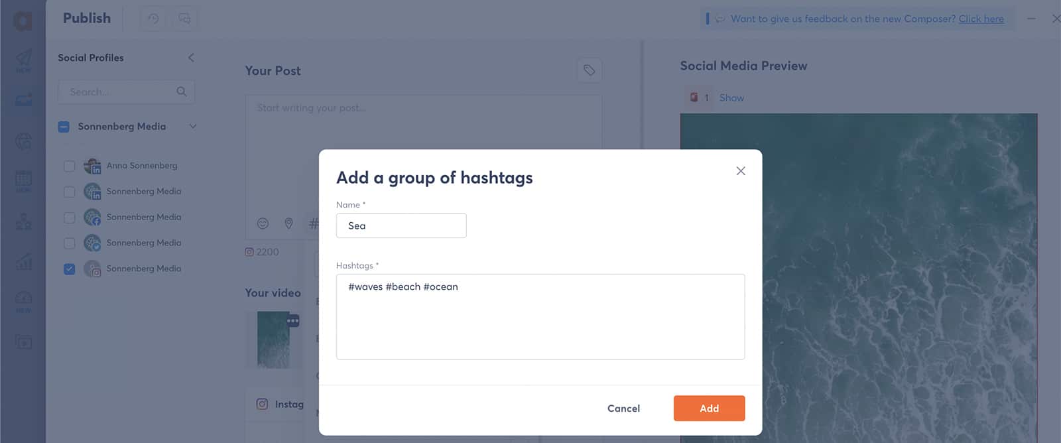Viewport: 1061px width, 443px height.
Task: Check the LinkedIn Sonnenberg Media page checkbox
Action: [69, 192]
